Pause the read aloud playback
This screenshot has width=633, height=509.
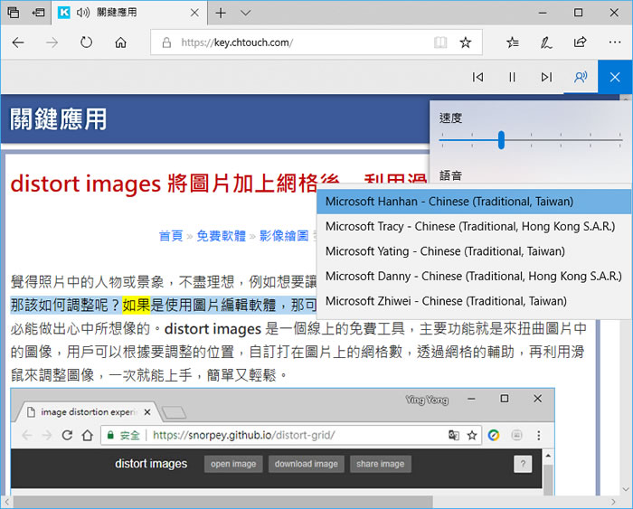coord(512,78)
